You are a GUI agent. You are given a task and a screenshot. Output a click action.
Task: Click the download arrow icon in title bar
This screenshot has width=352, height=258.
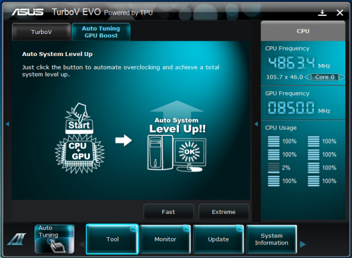[322, 13]
